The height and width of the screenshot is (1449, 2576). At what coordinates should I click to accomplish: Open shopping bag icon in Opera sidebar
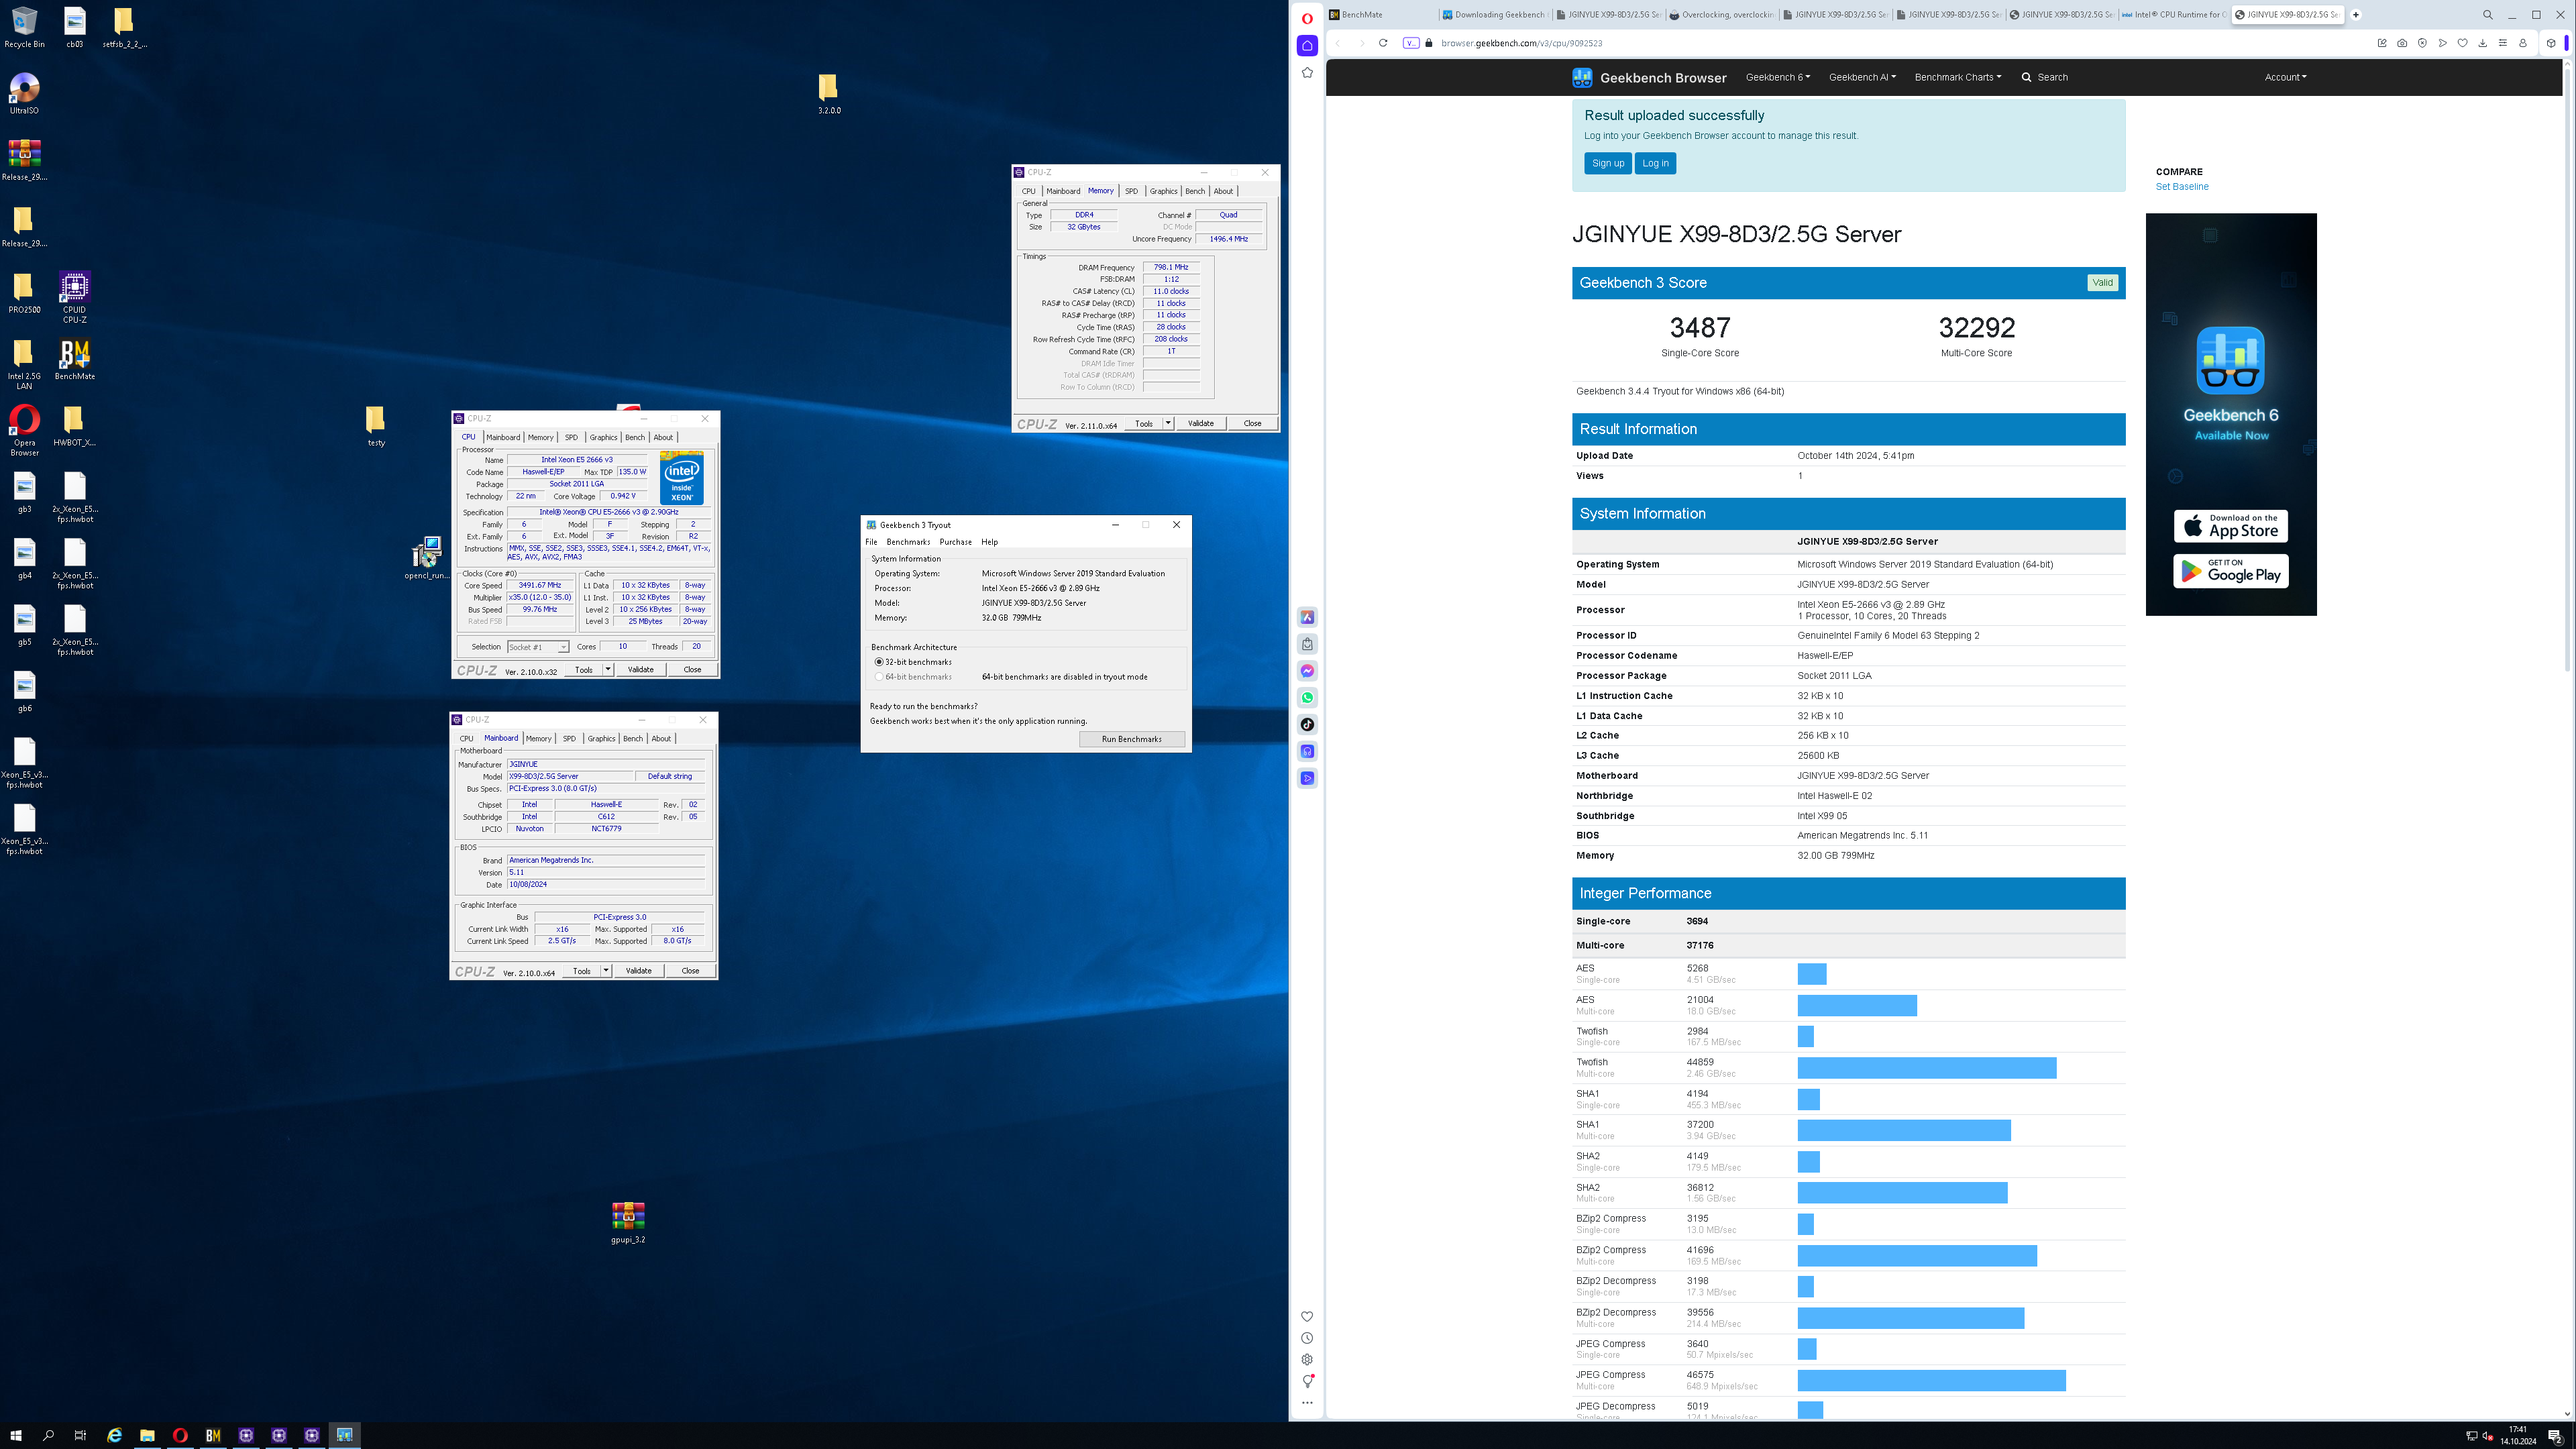coord(1307,644)
